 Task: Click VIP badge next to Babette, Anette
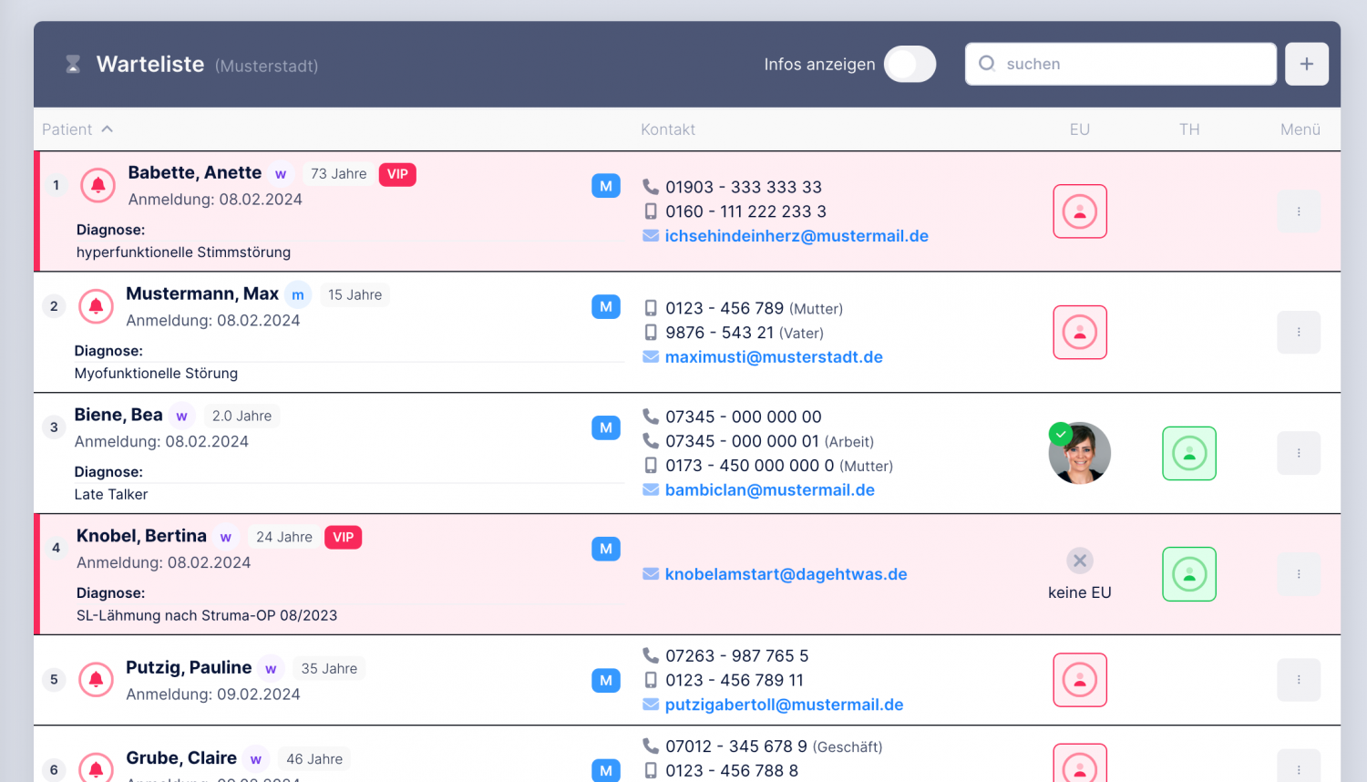(x=397, y=174)
